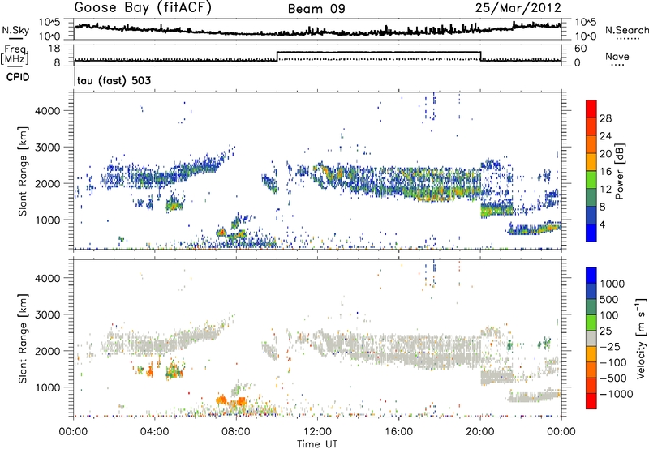Click the "Slant Range [km]" label of velocity panel

point(24,339)
